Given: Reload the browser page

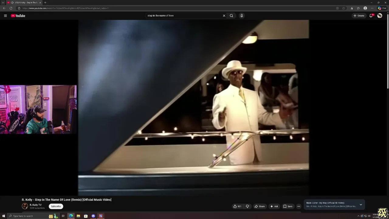Looking at the screenshot, I should [x=11, y=8].
